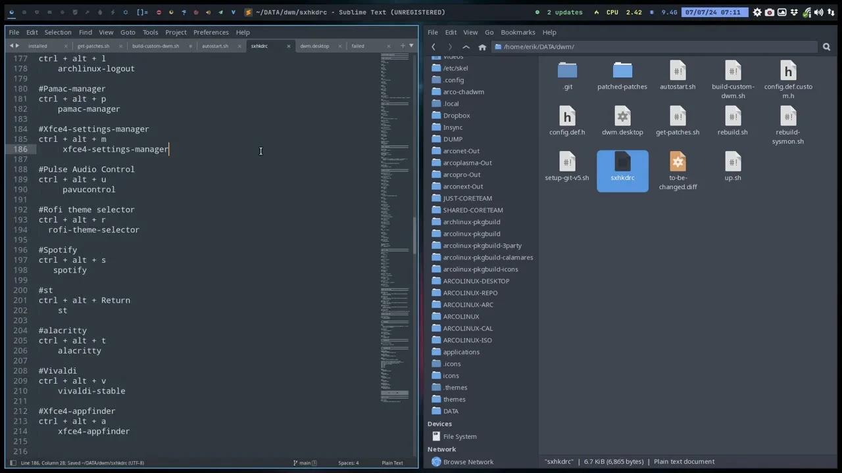Click the clock showing 07/07/24 07:11
Screen dimensions: 842x473
[715, 12]
